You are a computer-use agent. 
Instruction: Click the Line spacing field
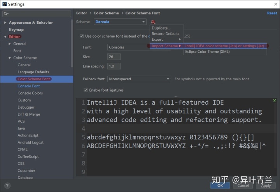114,66
